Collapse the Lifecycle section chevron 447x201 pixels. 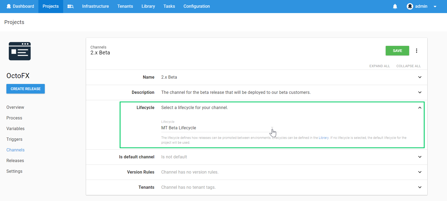420,108
